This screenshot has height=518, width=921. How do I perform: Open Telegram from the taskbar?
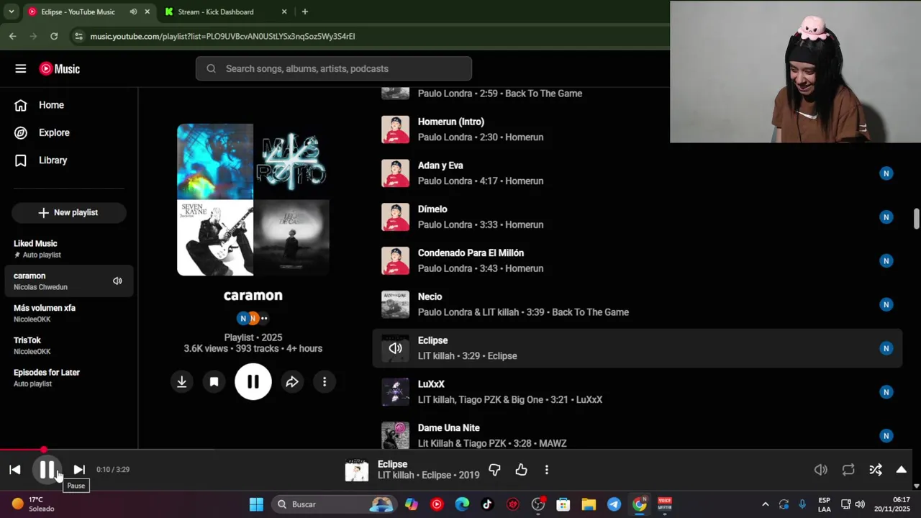(614, 504)
